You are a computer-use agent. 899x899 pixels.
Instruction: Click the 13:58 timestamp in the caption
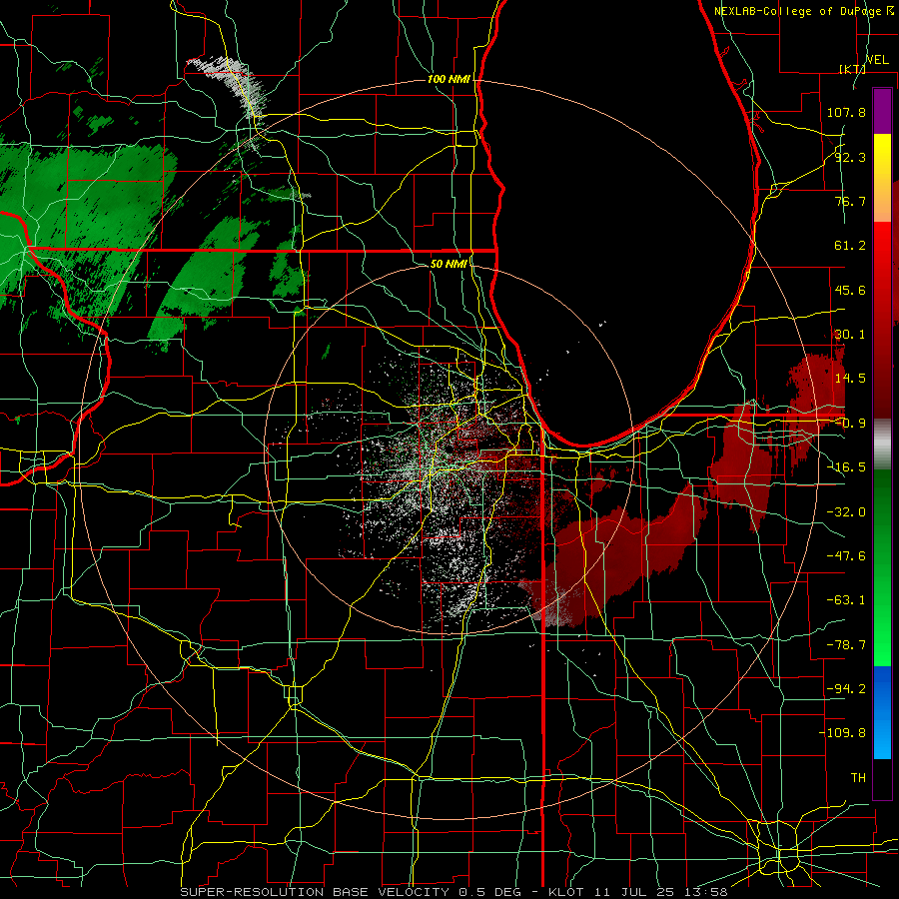(706, 892)
